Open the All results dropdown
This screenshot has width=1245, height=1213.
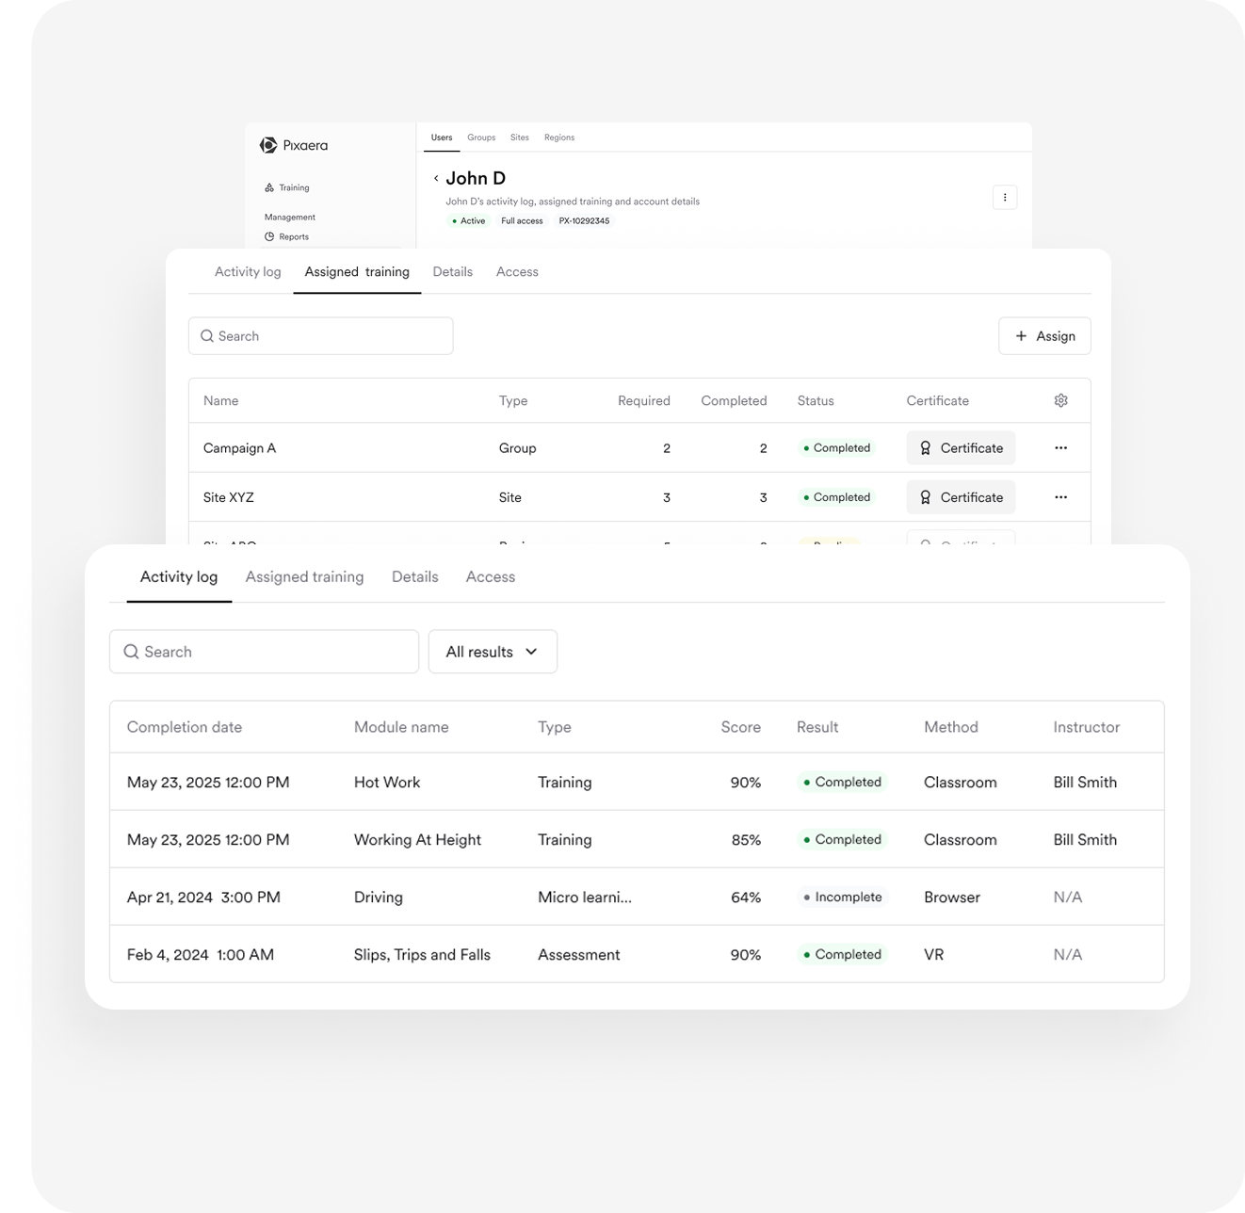[492, 651]
